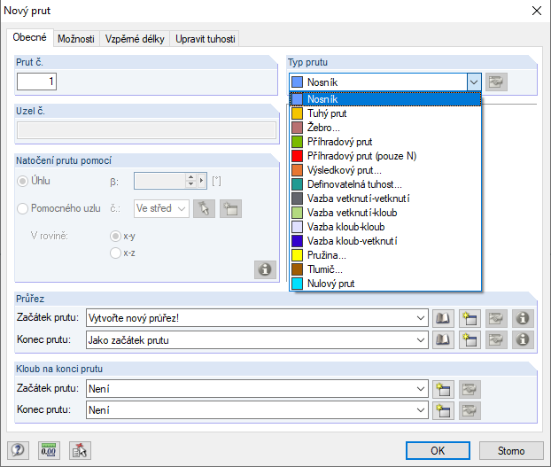
Task: Switch to the Možnosti tab
Action: (76, 39)
